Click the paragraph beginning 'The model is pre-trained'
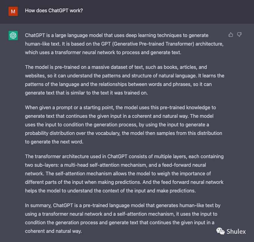This screenshot has height=242, width=254. coord(125,80)
